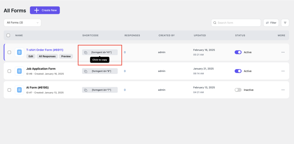Click the February 13, 2025 updated date
The width and height of the screenshot is (294, 144).
tap(204, 88)
